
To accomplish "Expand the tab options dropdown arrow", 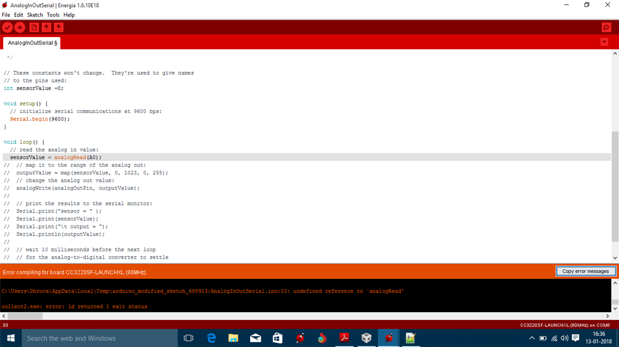I will tap(604, 42).
